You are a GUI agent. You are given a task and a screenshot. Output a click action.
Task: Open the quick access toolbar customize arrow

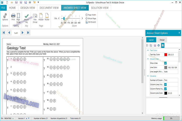(38, 2)
